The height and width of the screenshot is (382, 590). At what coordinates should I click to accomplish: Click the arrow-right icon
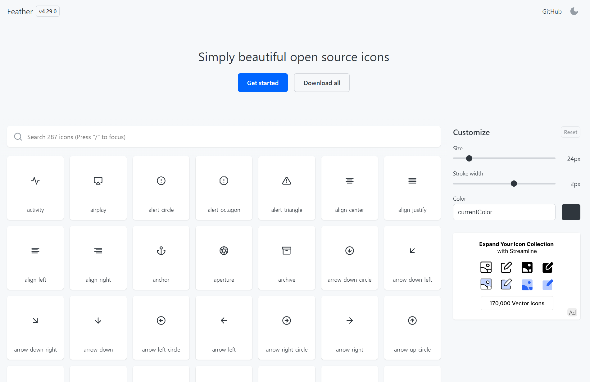(x=350, y=328)
